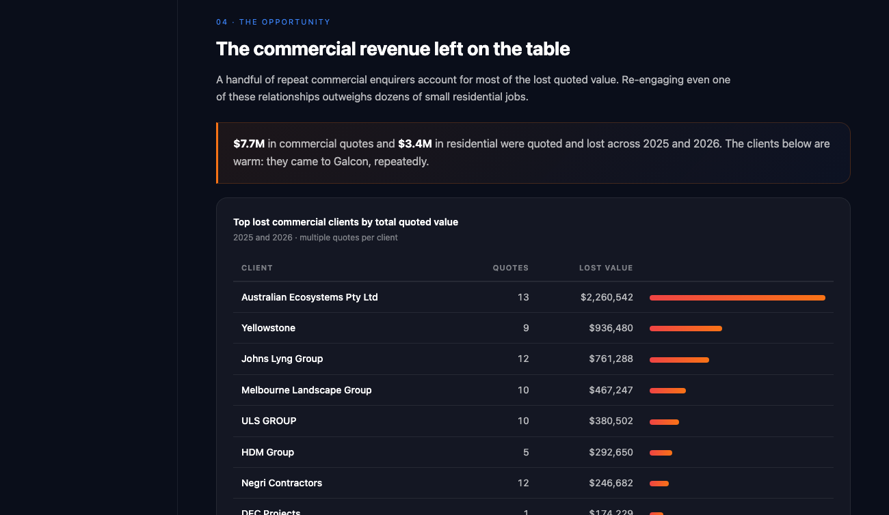Select the Johns Lyng Group client name
Image resolution: width=889 pixels, height=515 pixels.
point(282,359)
